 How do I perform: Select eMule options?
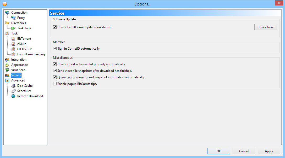(x=22, y=44)
